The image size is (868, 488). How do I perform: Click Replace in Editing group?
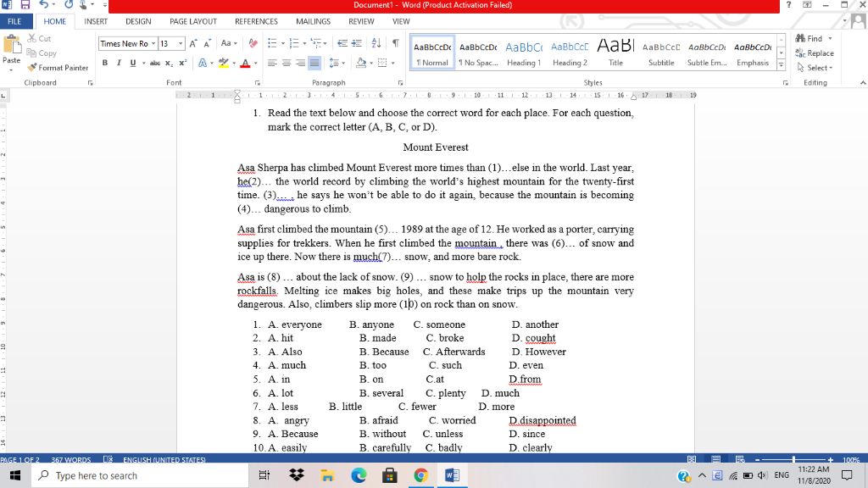[x=815, y=53]
